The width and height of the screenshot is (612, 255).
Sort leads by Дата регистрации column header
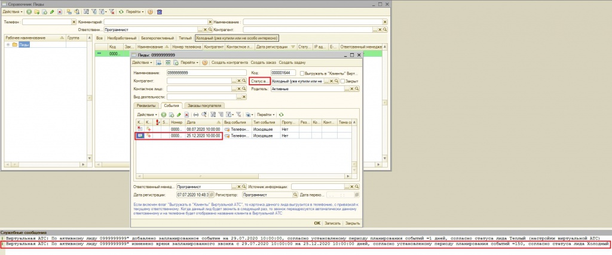[x=276, y=47]
